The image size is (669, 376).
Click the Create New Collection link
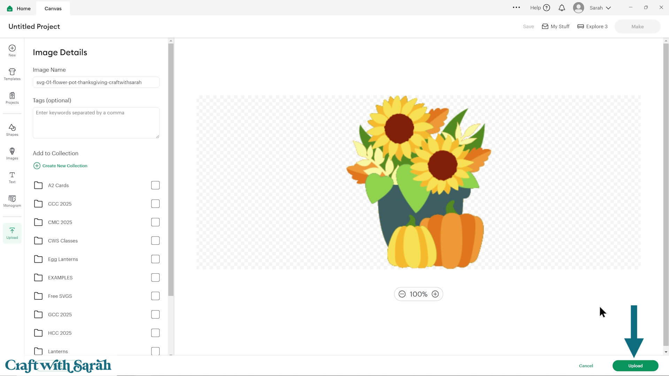click(61, 166)
